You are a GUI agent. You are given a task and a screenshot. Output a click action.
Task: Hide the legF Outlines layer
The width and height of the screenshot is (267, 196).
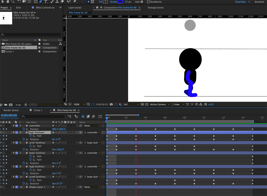[x=1, y=132]
